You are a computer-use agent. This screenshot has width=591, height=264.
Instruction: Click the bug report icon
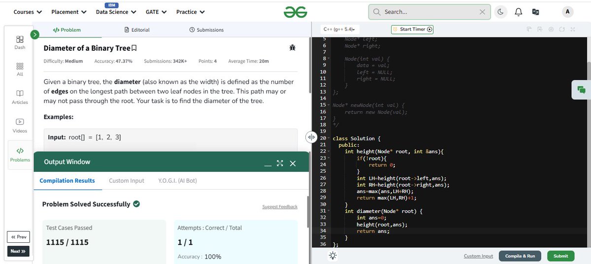pos(293,48)
